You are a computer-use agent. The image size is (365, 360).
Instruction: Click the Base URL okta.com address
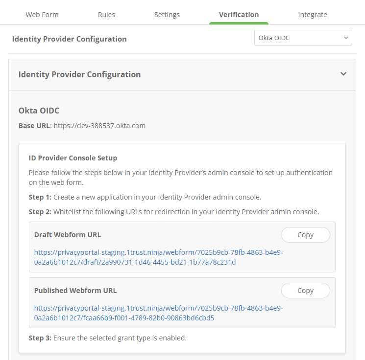point(99,126)
